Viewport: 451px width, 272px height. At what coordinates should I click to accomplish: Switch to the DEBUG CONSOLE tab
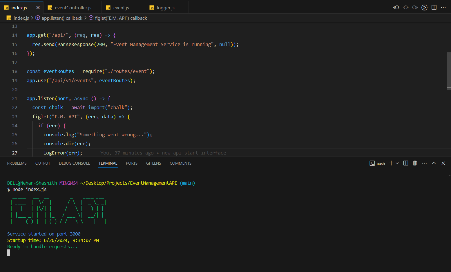pos(74,163)
